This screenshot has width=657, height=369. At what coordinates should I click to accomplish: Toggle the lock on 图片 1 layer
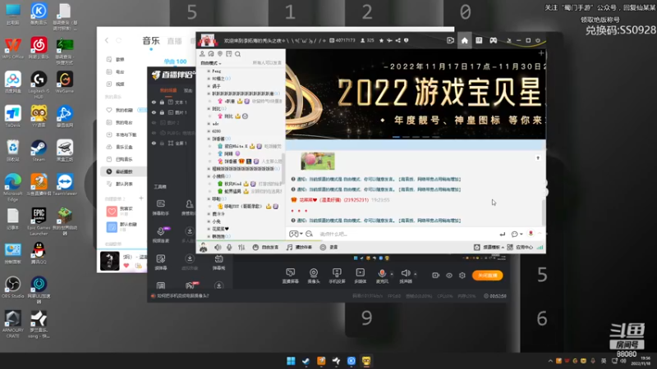coord(162,112)
